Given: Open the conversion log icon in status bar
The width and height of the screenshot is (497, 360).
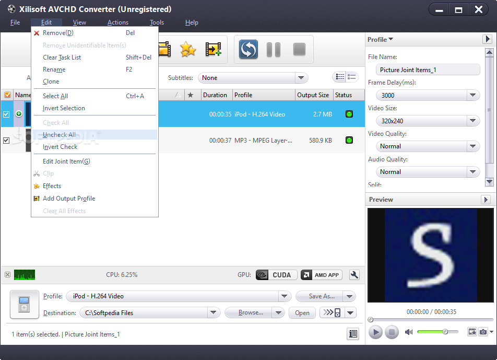Looking at the screenshot, I should [353, 334].
